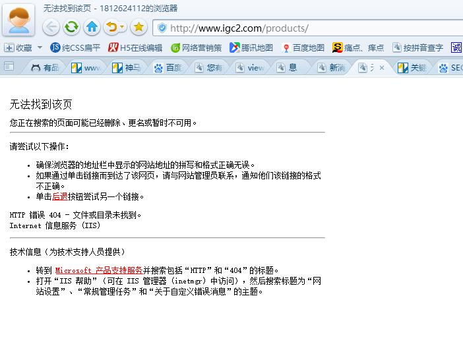Add page to favorites with star icon
463x356 pixels.
point(139,28)
